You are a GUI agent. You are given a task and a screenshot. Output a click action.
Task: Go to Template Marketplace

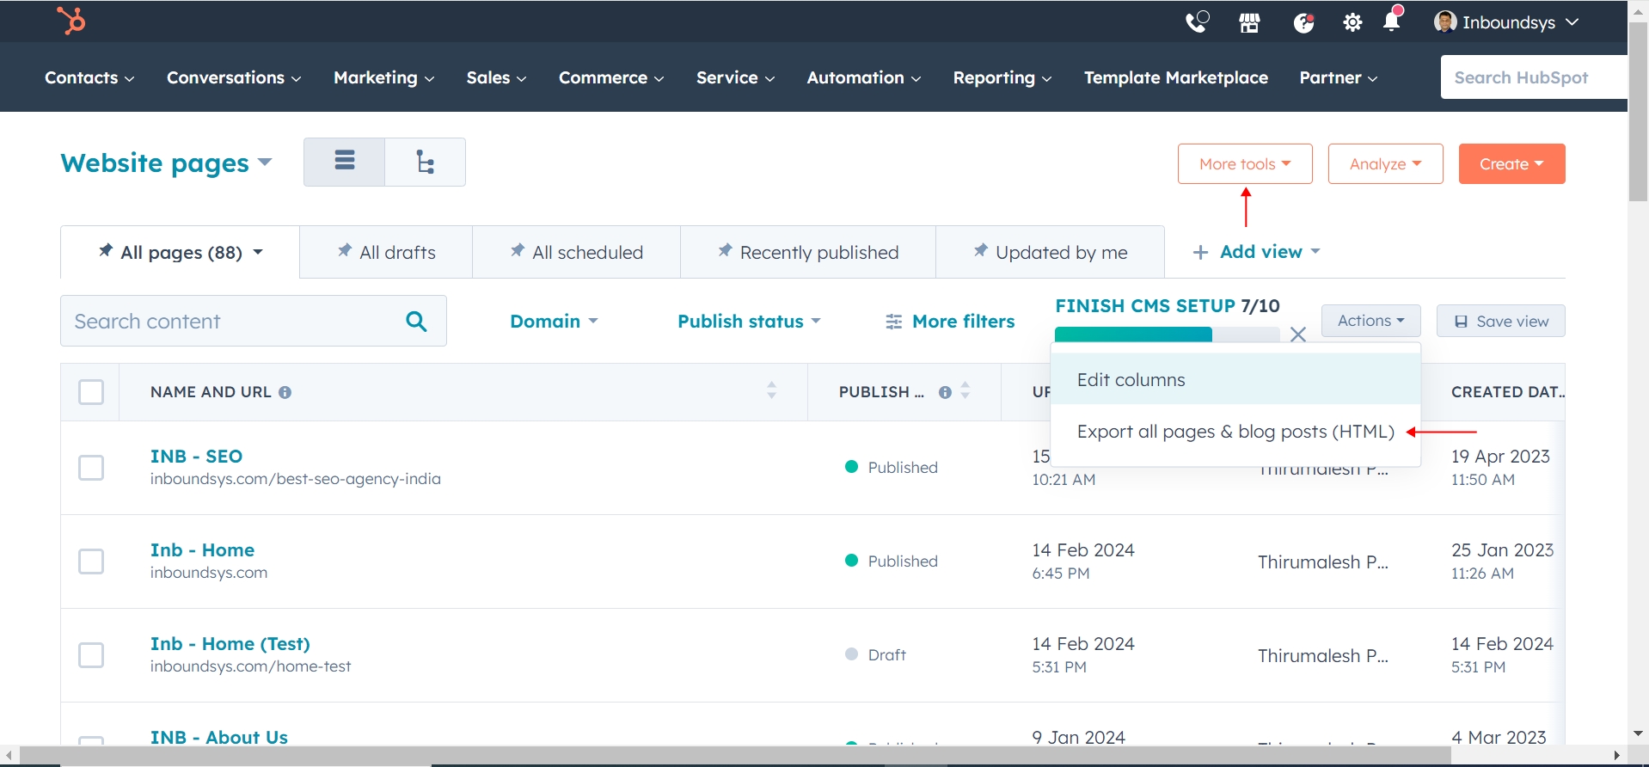(x=1175, y=77)
